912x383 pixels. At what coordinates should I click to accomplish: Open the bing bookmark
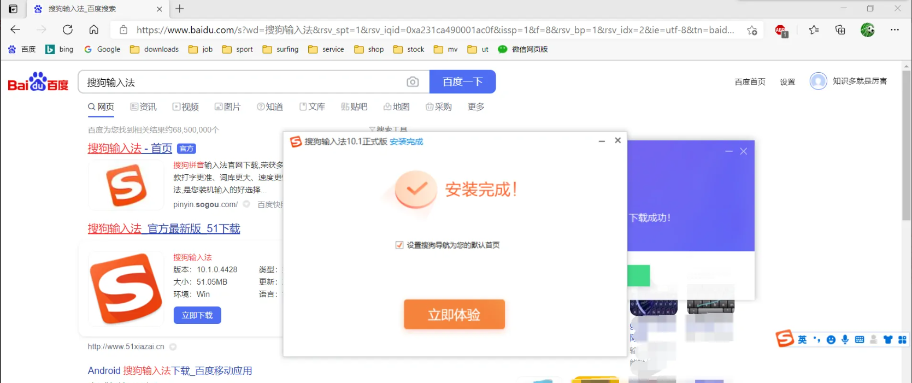click(x=60, y=49)
